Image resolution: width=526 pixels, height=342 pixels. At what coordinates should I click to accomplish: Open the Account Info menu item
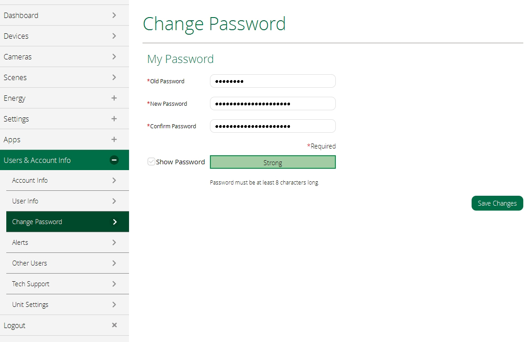point(30,180)
